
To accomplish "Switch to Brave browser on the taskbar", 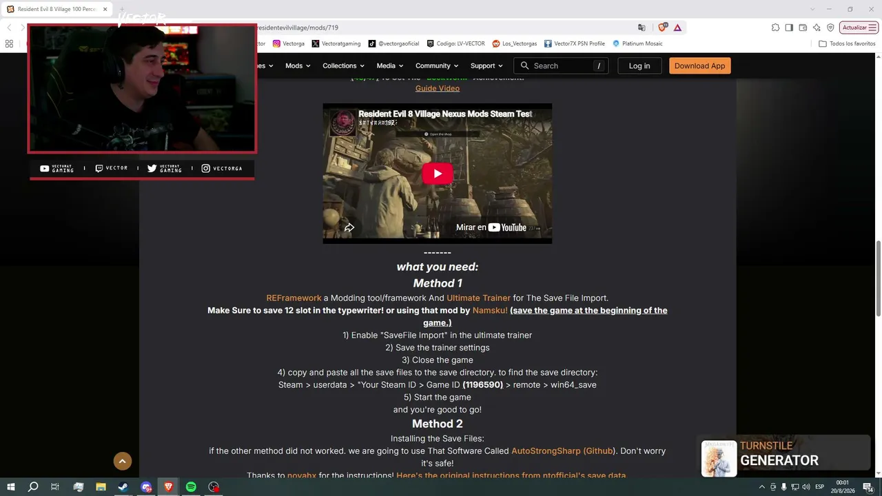I will (168, 487).
